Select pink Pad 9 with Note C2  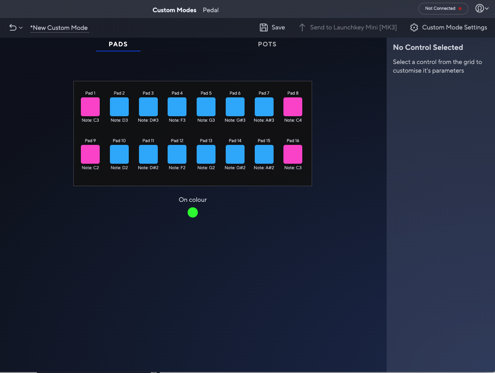point(90,154)
